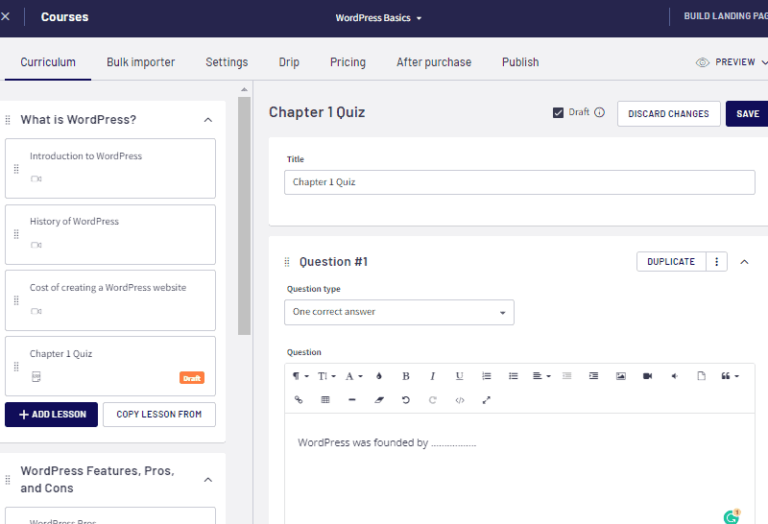Click the curriculum sidebar scrollbar
Viewport: 768px width, 524px height.
[245, 216]
